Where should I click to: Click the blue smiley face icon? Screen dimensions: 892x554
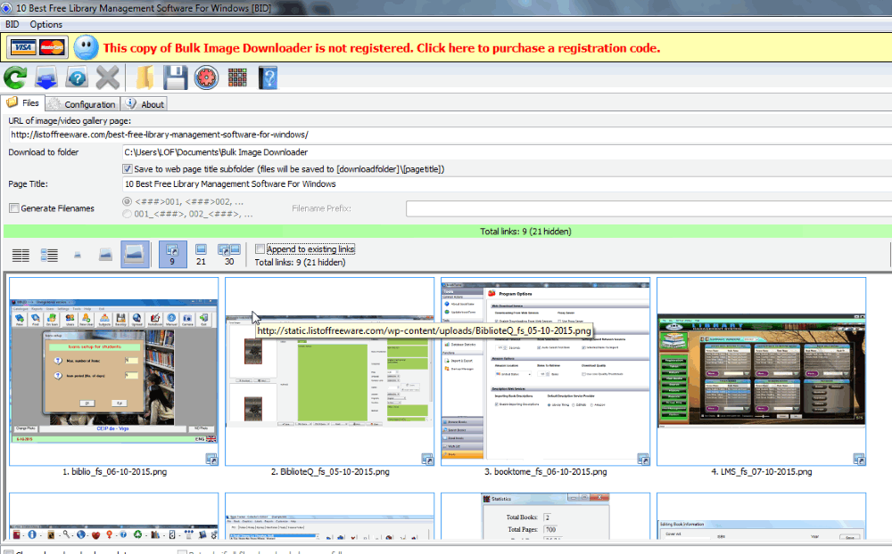[86, 47]
